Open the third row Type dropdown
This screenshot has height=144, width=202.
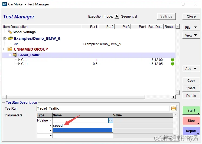click(51, 130)
